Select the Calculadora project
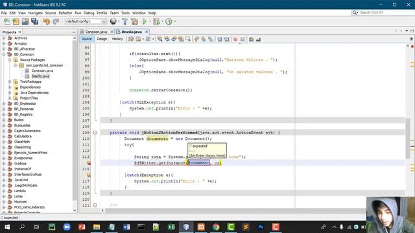The image size is (415, 233). (x=23, y=137)
